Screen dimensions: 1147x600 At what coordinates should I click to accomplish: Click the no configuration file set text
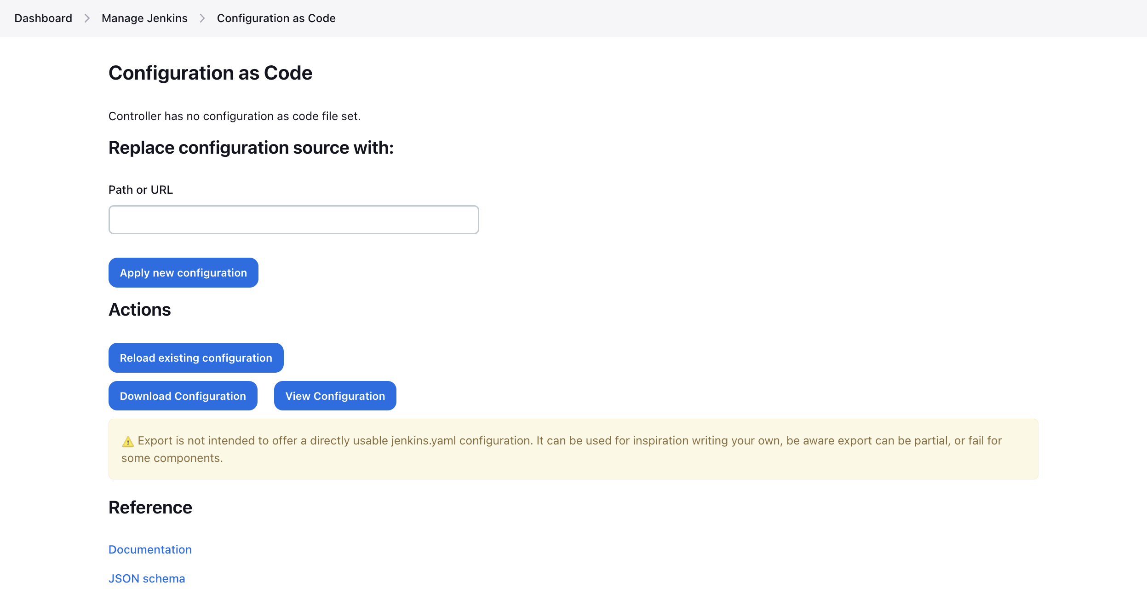234,116
